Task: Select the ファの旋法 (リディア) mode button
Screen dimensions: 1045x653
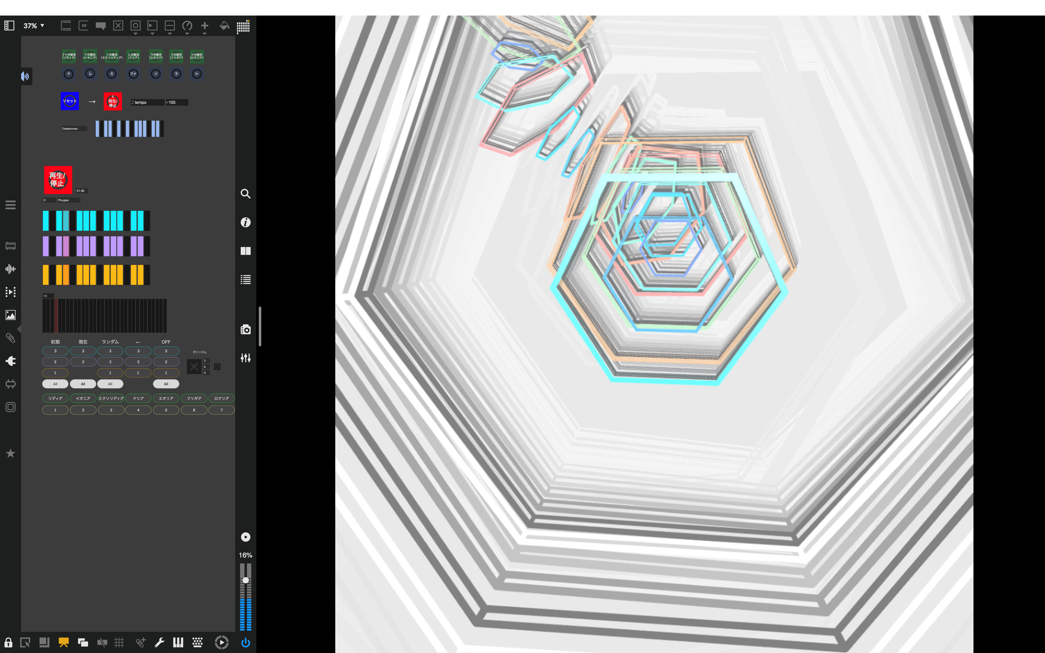Action: [x=69, y=56]
